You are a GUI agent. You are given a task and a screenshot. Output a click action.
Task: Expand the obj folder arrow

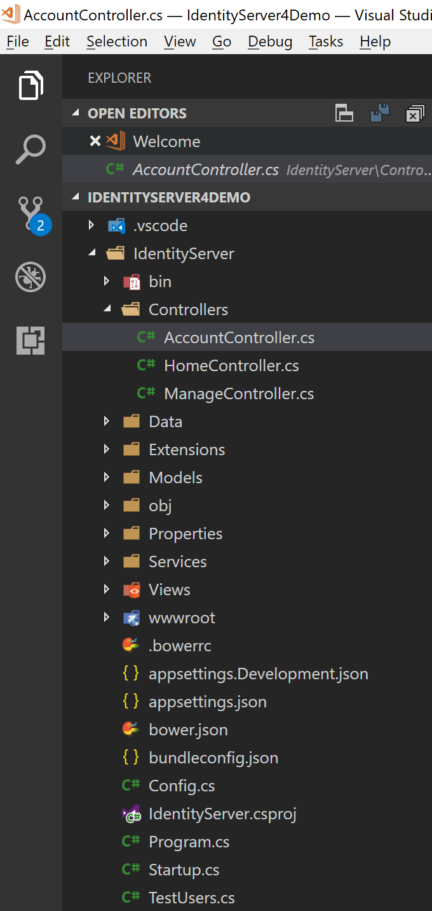click(x=107, y=505)
